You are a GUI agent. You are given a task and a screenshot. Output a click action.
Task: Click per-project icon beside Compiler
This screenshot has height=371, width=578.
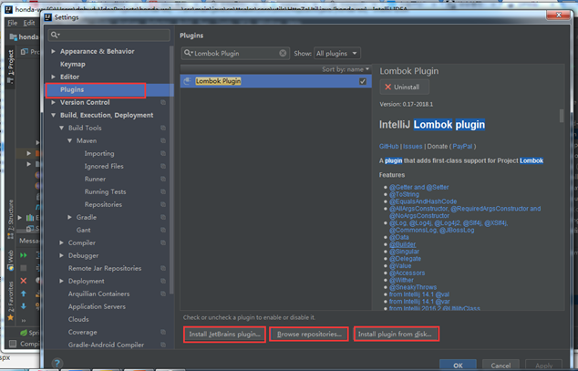tap(163, 242)
